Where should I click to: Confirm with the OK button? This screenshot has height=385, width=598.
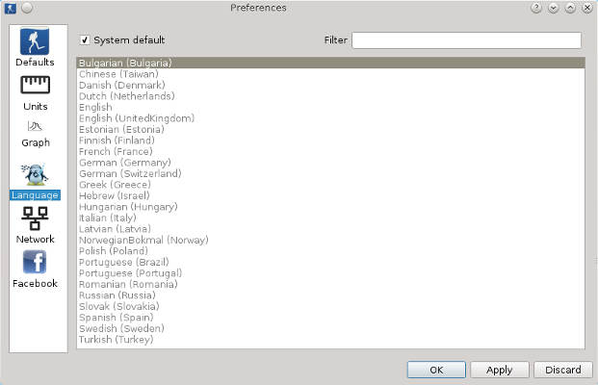436,370
